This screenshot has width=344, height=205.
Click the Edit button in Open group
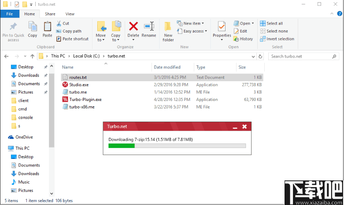coord(240,31)
